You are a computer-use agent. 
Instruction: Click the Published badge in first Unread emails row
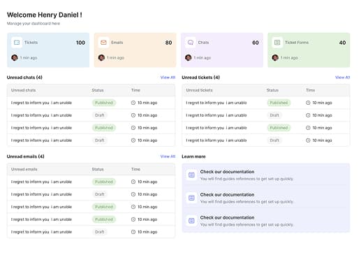[104, 182]
